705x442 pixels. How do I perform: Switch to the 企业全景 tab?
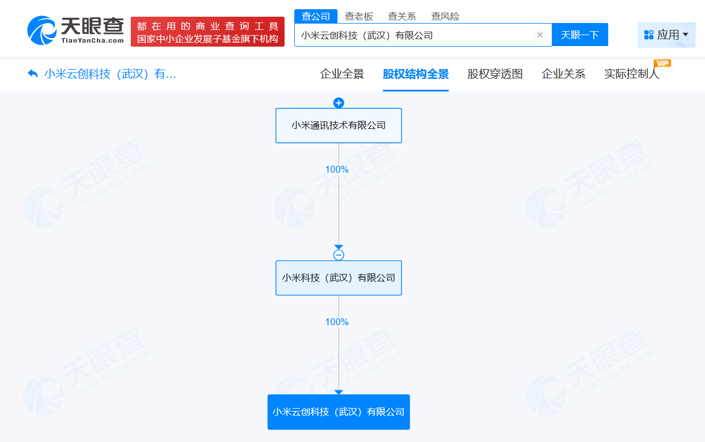coord(341,74)
